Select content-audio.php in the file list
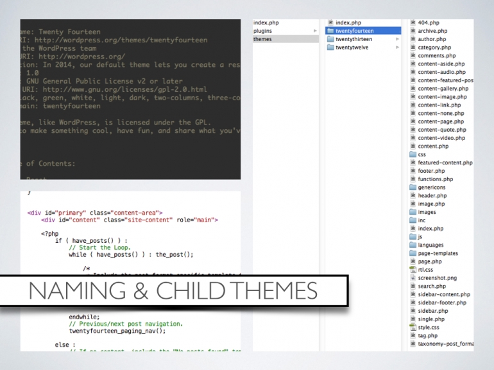 click(x=441, y=72)
